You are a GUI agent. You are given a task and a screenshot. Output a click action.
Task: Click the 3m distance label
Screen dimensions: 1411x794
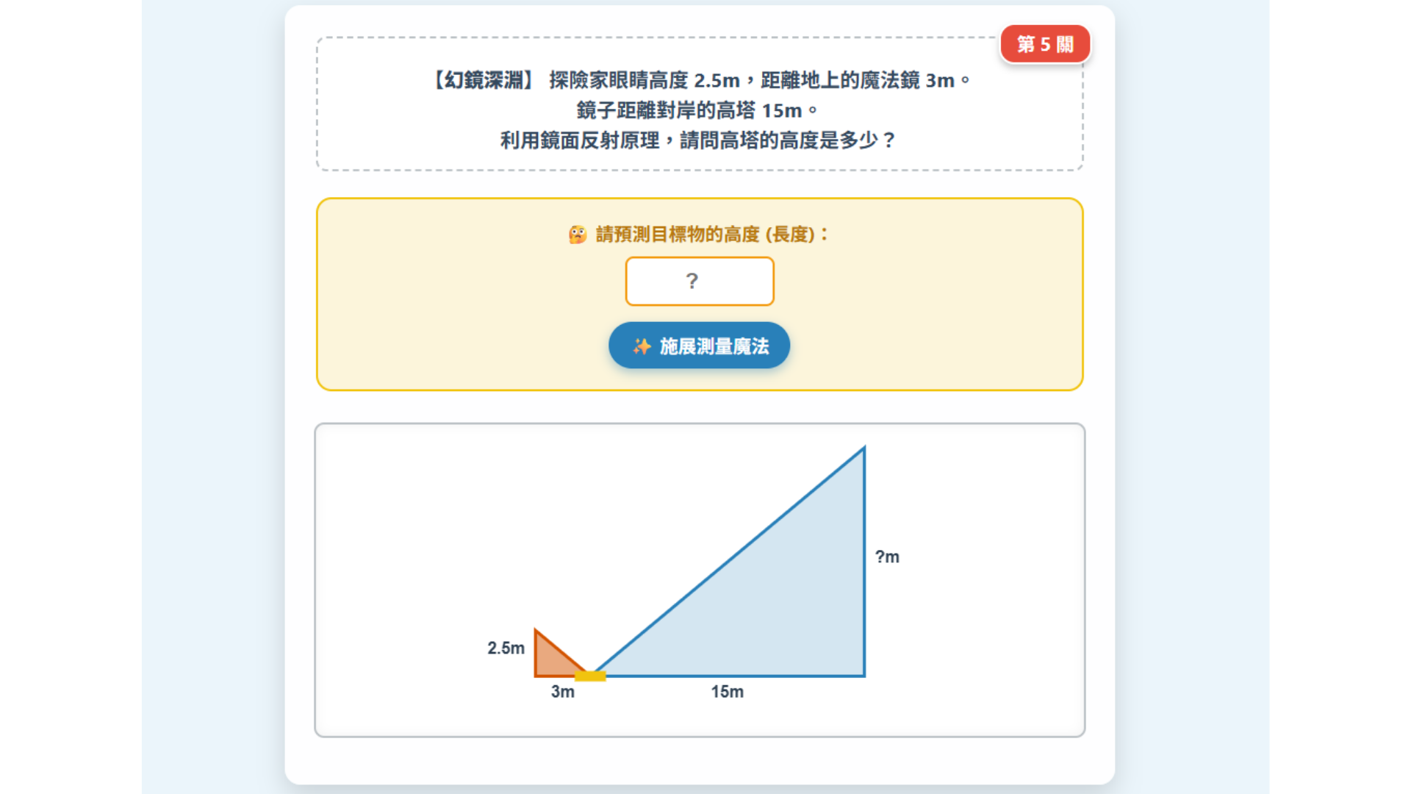coord(563,692)
